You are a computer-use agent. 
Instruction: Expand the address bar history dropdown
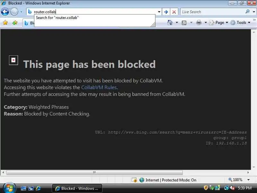pyautogui.click(x=159, y=12)
